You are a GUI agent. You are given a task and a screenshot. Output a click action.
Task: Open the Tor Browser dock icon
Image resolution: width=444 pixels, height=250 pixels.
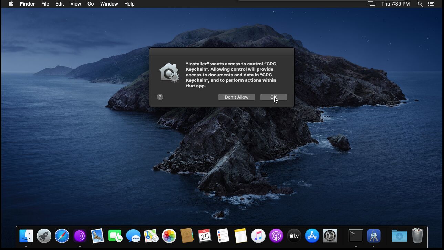80,236
